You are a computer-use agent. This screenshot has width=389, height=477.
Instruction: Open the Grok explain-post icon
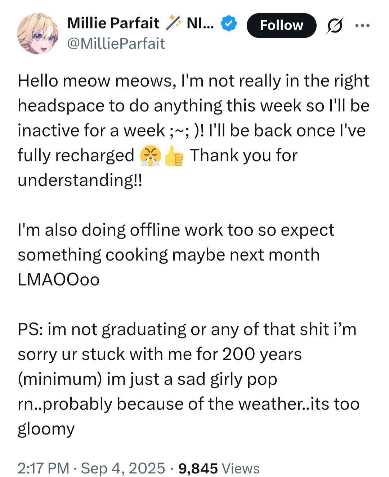(335, 26)
